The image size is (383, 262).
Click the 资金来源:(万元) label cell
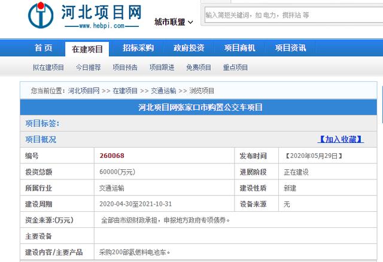click(57, 220)
